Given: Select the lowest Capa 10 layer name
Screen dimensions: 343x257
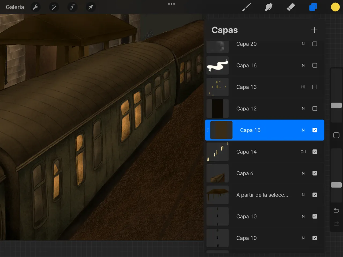Looking at the screenshot, I should (x=247, y=238).
